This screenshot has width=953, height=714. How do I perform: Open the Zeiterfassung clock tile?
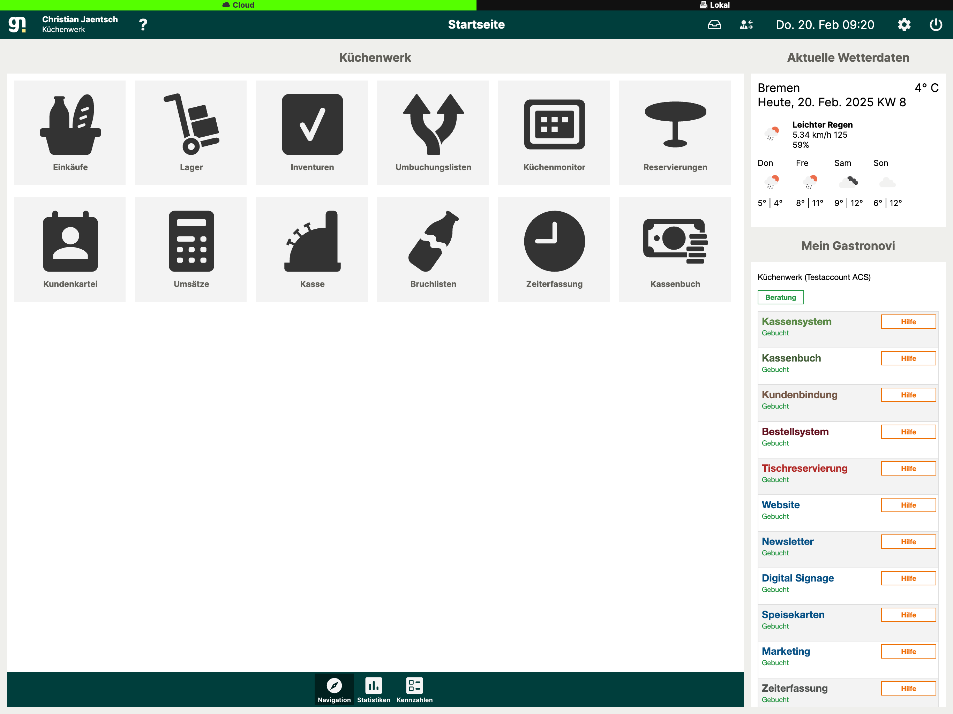pos(554,249)
